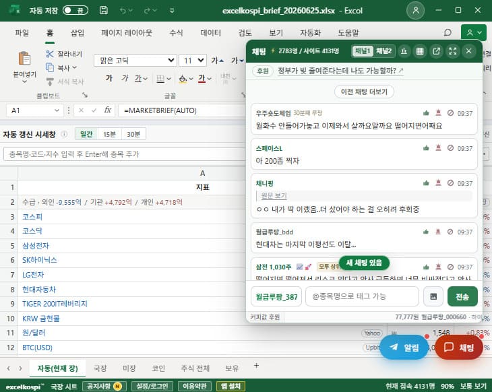
Task: Switch to the 국장 sheet tab
Action: tap(100, 368)
